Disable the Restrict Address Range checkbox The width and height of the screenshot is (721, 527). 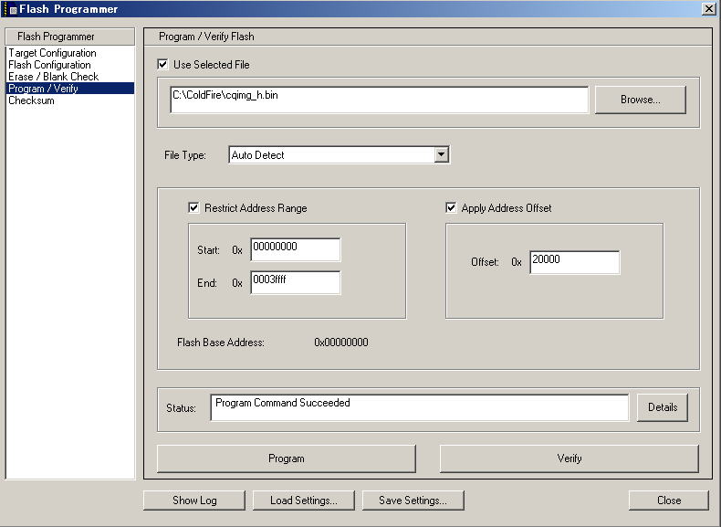click(x=193, y=208)
